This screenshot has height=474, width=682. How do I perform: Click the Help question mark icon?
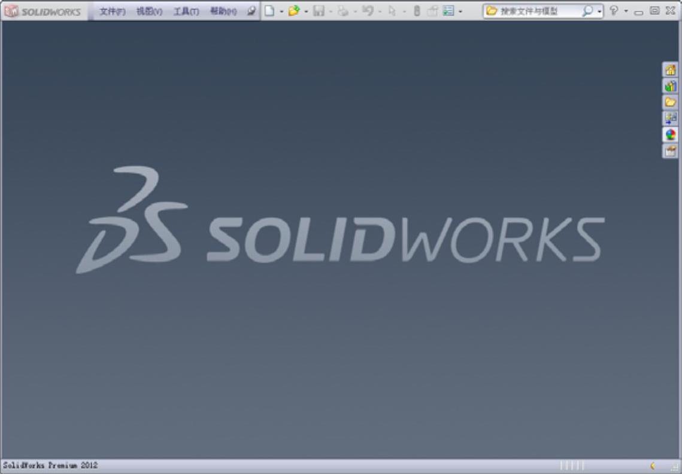[614, 11]
